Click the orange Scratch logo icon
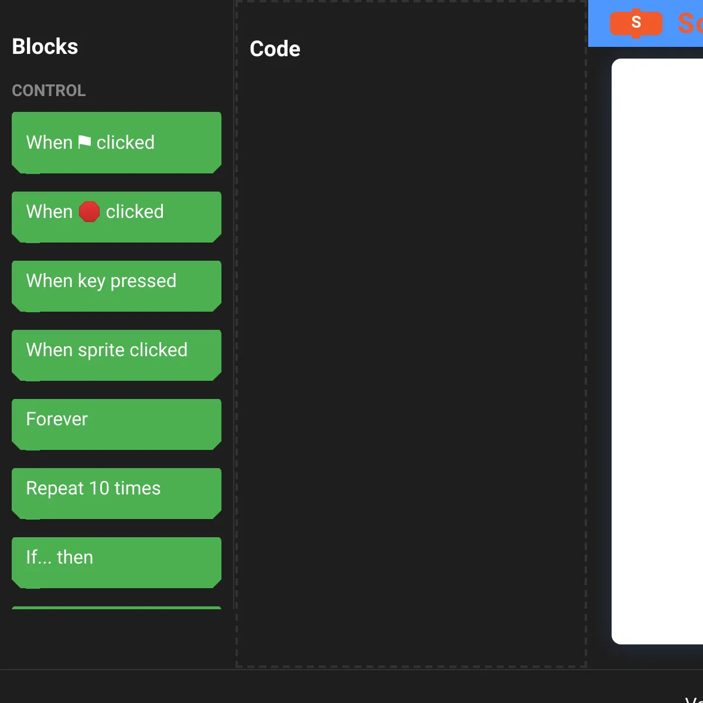This screenshot has width=703, height=703. pyautogui.click(x=636, y=23)
